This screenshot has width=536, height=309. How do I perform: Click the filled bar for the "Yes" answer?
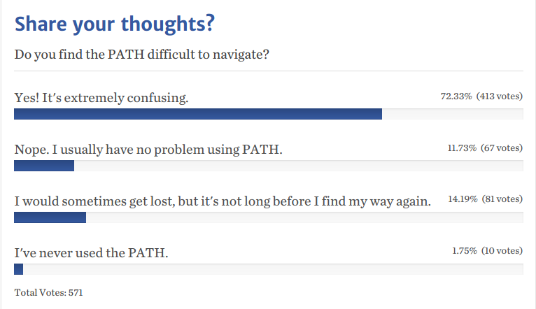198,114
